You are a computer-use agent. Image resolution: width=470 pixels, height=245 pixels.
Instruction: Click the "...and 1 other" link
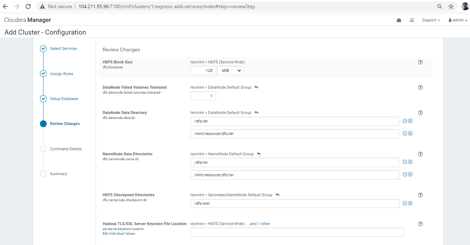[x=259, y=224]
